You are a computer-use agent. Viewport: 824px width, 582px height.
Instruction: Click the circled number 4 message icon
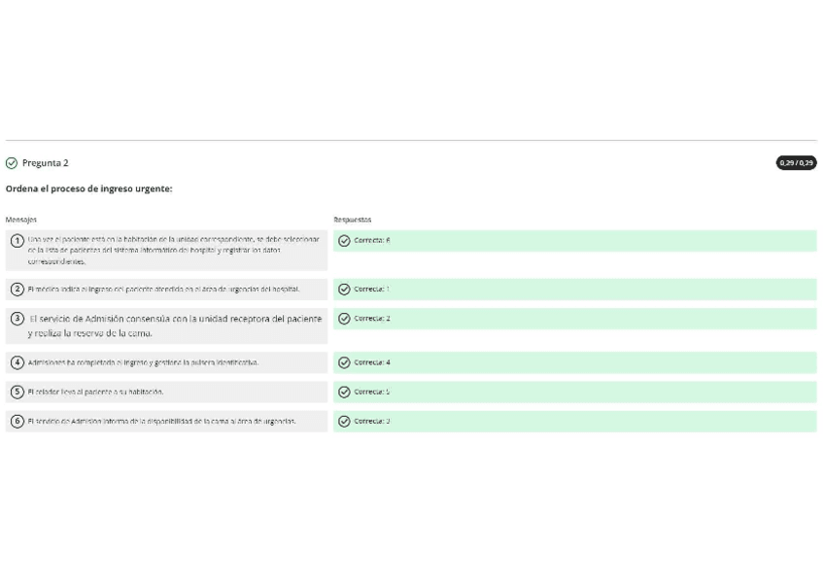[x=17, y=362]
